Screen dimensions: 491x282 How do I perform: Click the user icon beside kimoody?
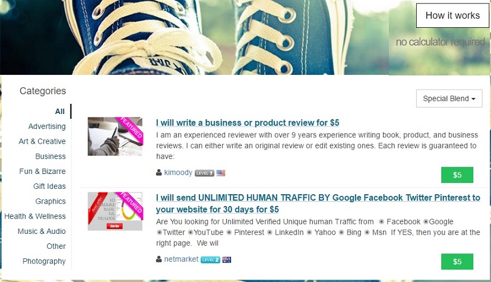159,172
